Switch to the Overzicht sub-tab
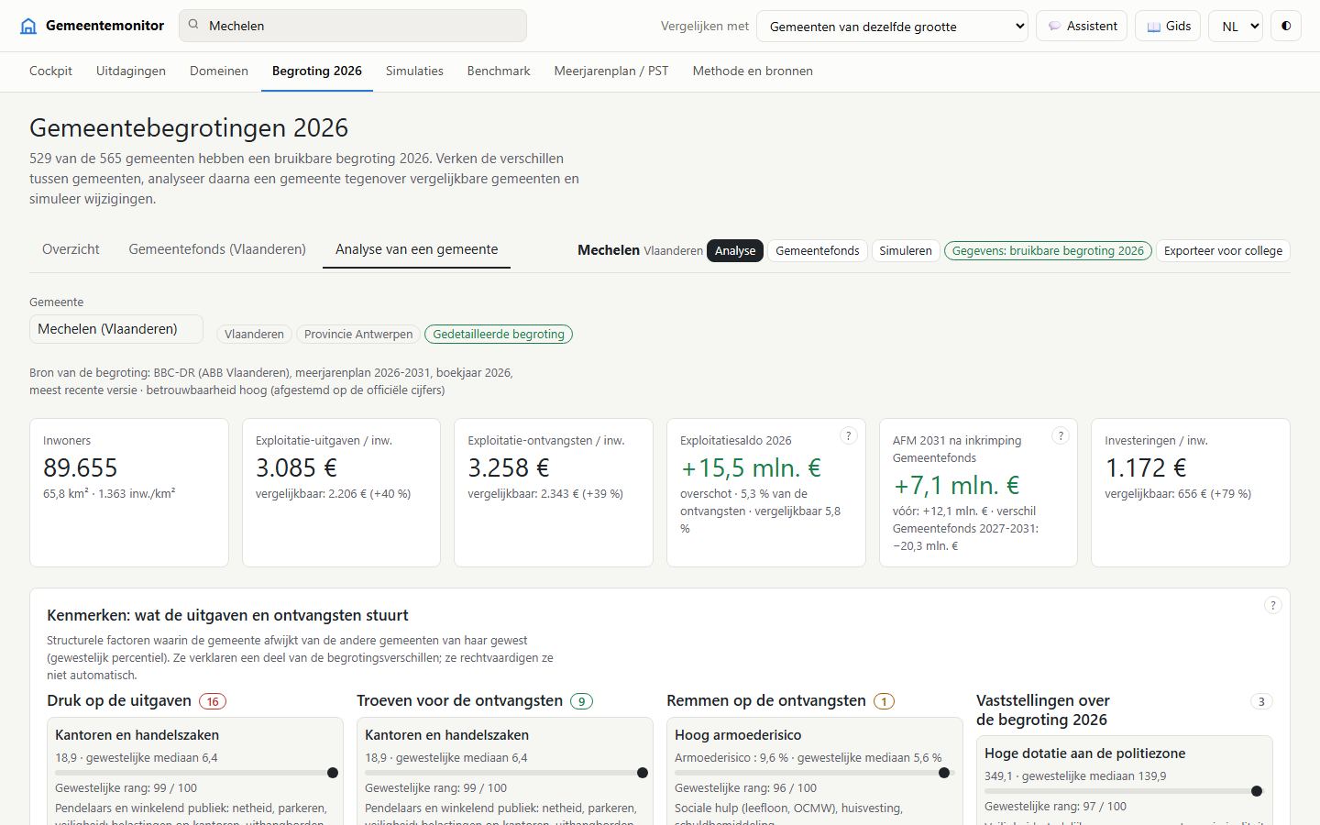Screen dimensions: 1320x825 71,249
